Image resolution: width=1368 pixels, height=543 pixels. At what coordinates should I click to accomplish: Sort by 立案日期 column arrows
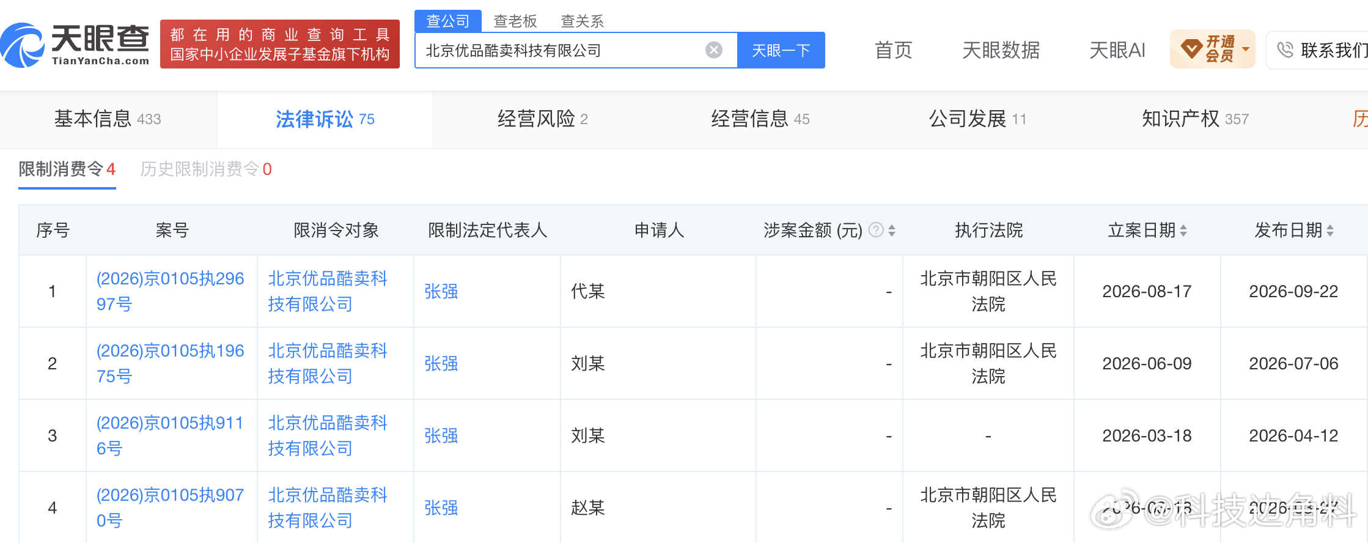click(1183, 231)
